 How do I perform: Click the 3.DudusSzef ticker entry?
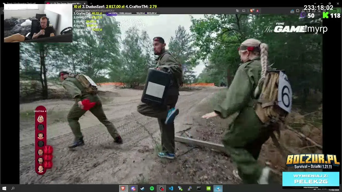coord(103,6)
